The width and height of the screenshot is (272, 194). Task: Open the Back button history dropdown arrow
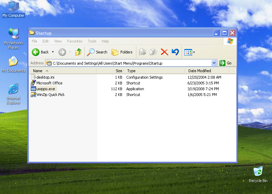click(53, 52)
